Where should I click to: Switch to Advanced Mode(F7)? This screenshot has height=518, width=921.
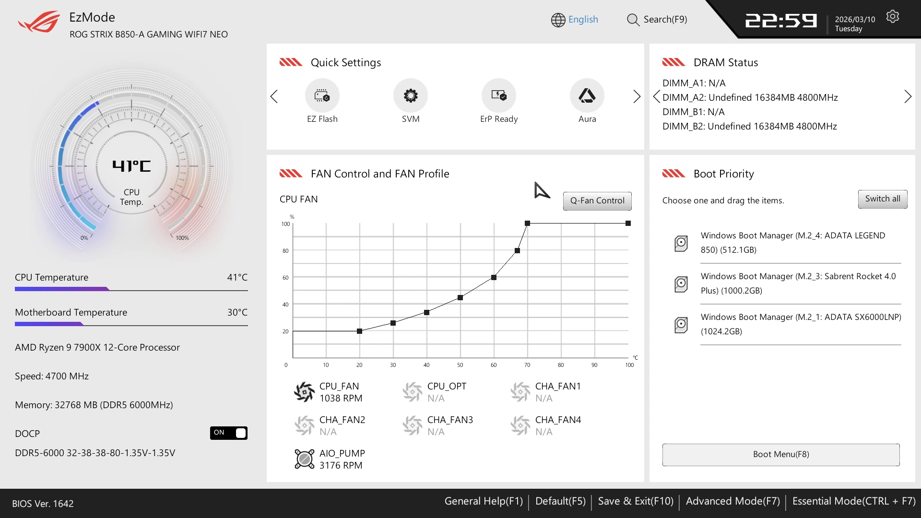pyautogui.click(x=732, y=501)
